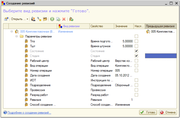Viewport: 180px width, 118px height.
Task: Uncheck inheritance checkbox for 'Состояние' row
Action: 136,51
